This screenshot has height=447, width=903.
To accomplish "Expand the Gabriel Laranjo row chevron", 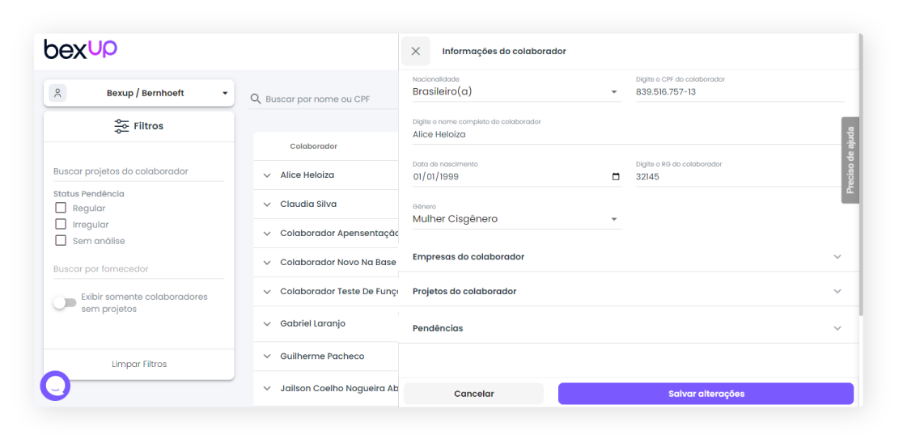I will pos(267,323).
